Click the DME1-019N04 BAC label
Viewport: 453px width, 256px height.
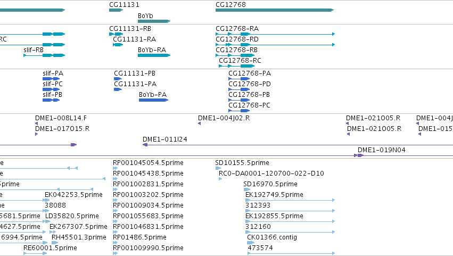click(x=381, y=150)
